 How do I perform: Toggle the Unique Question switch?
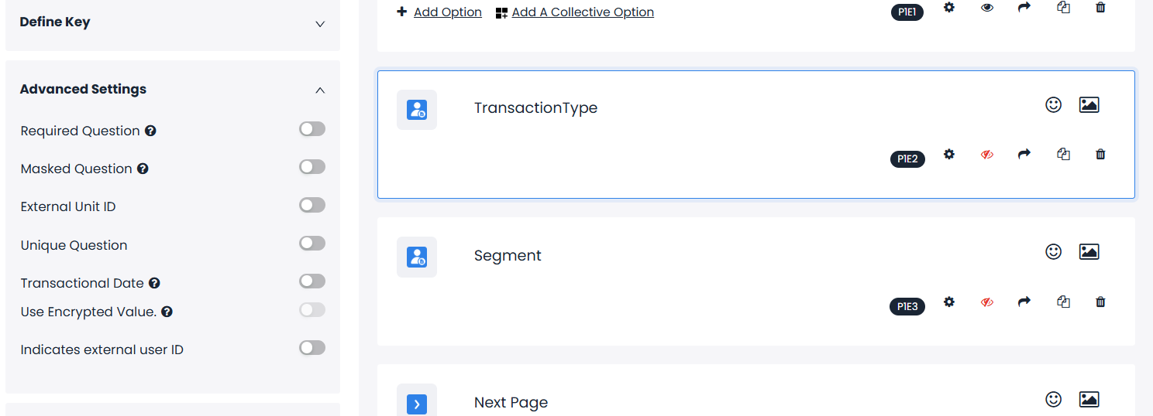point(312,244)
